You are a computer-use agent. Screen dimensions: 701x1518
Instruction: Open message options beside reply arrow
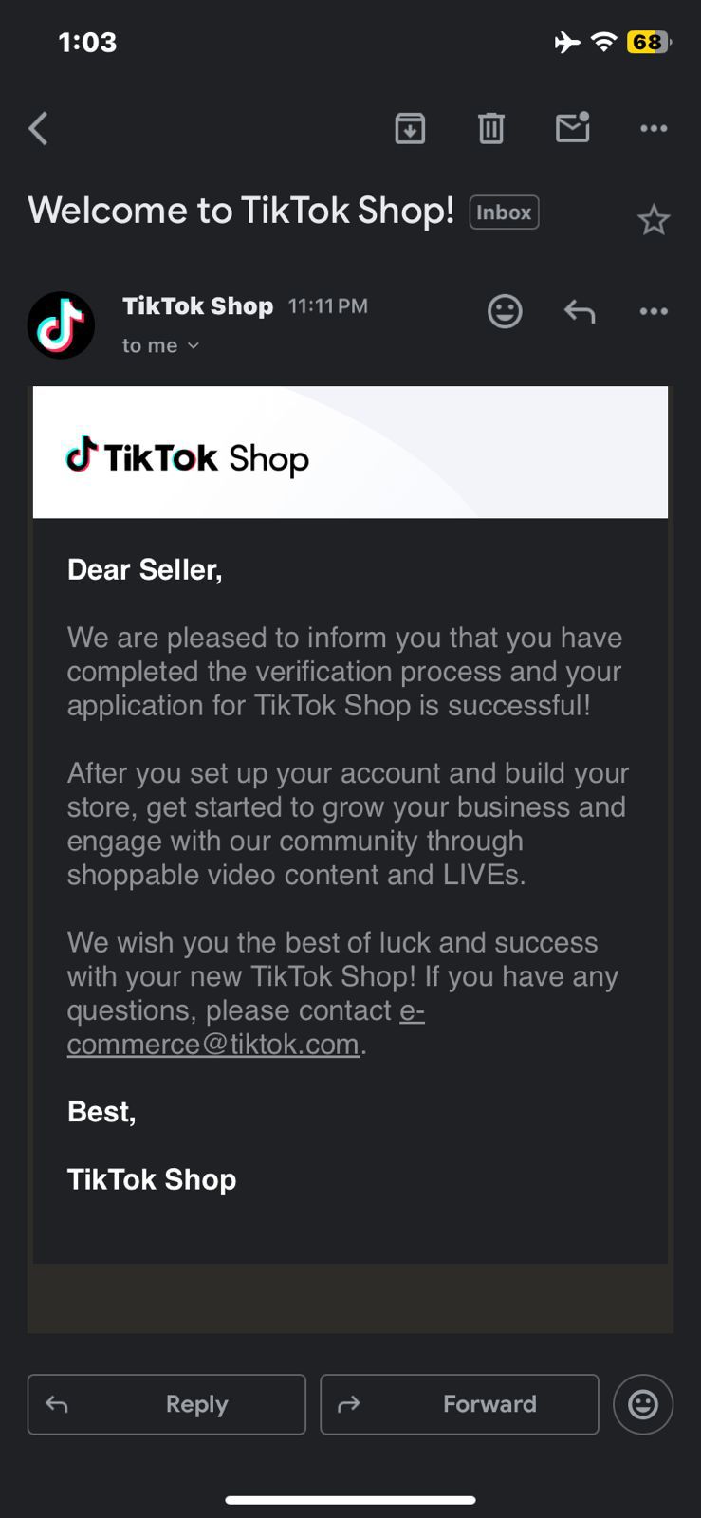(x=654, y=311)
